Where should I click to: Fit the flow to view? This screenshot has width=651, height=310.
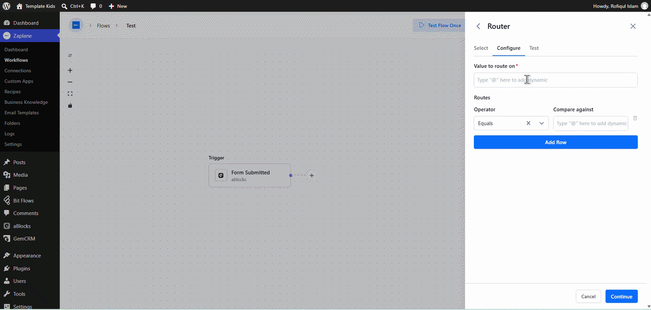pos(70,94)
